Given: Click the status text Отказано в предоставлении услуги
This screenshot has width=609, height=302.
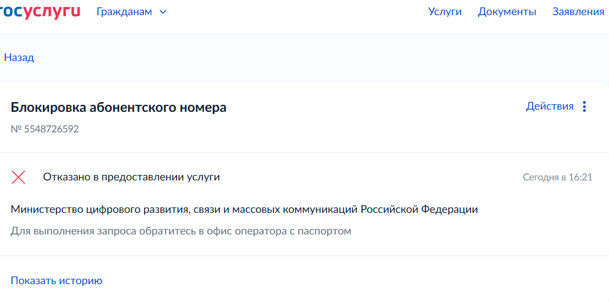Looking at the screenshot, I should point(132,177).
